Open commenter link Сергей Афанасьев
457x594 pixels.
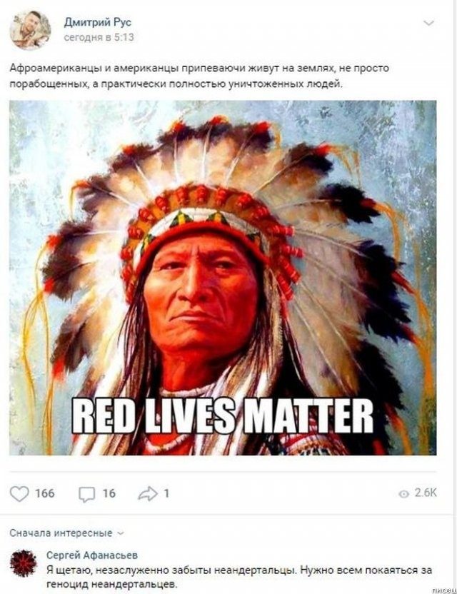(x=92, y=555)
